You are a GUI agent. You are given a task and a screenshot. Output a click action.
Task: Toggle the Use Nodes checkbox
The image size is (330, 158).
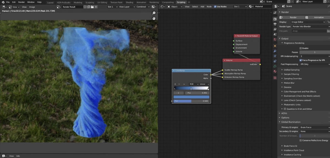(x=215, y=7)
